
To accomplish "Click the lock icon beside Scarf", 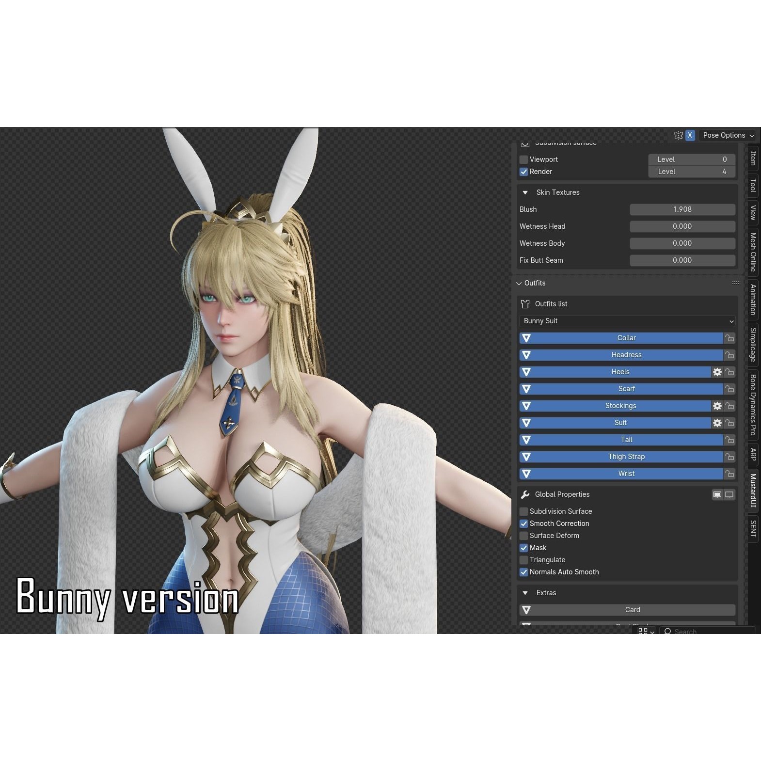I will coord(729,389).
